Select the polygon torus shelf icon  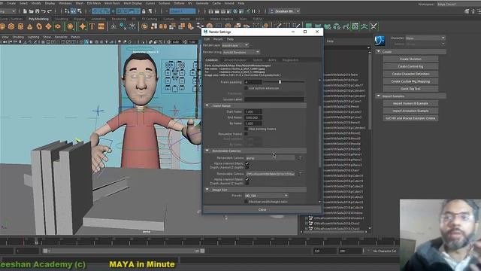(39, 27)
